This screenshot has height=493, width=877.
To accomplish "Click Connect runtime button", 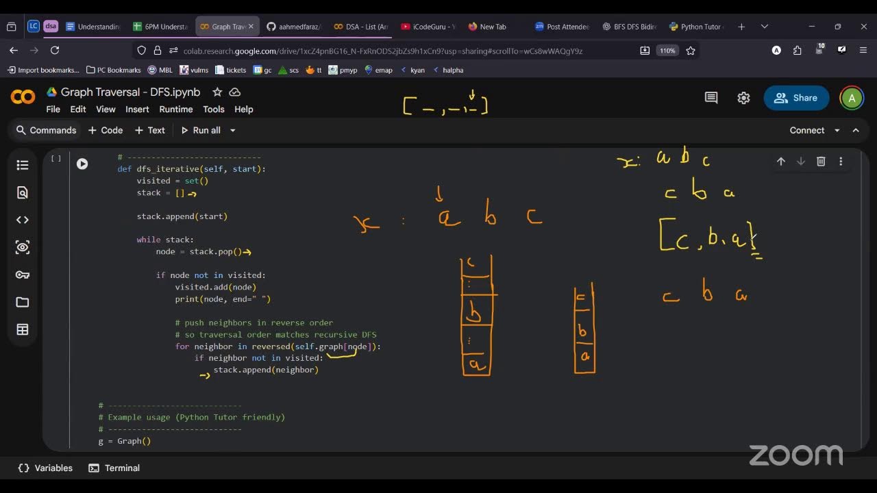I will point(807,130).
